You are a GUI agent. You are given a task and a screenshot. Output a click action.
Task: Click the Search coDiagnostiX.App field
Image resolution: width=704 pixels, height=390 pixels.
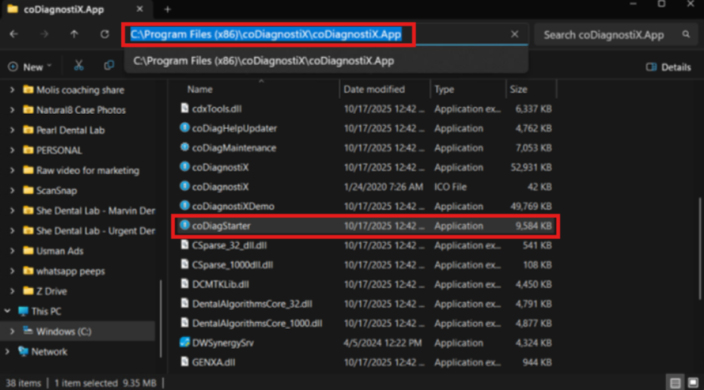(x=604, y=35)
